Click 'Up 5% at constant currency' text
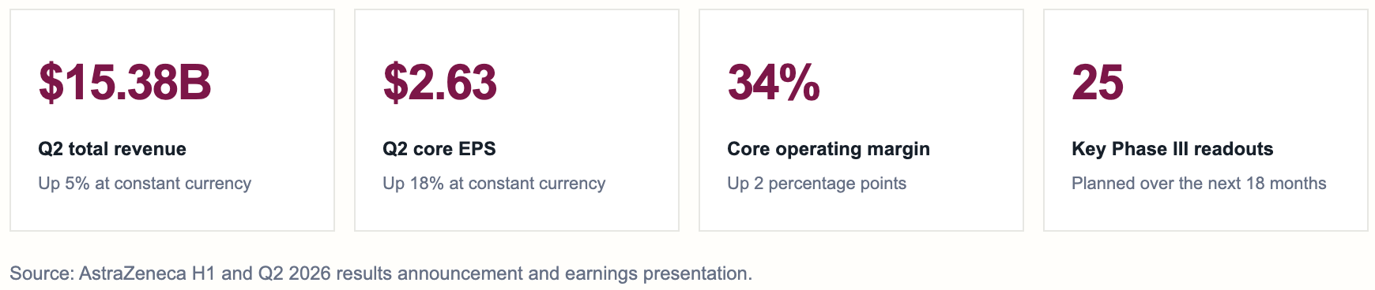Image resolution: width=1375 pixels, height=290 pixels. pos(145,184)
